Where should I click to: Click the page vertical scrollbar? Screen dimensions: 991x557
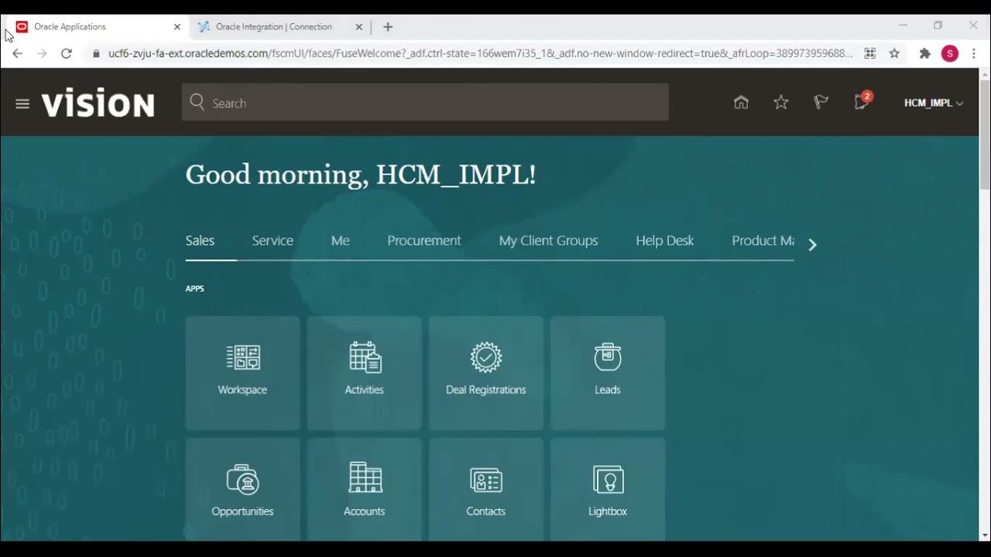tap(985, 135)
